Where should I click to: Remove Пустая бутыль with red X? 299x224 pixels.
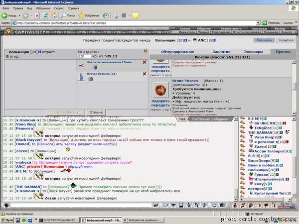click(145, 74)
